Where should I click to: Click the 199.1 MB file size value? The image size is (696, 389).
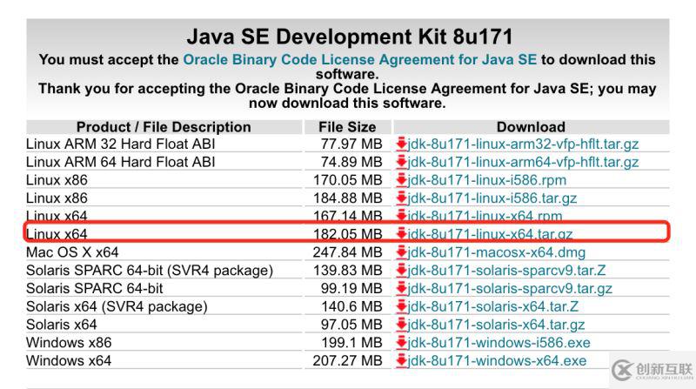click(352, 343)
